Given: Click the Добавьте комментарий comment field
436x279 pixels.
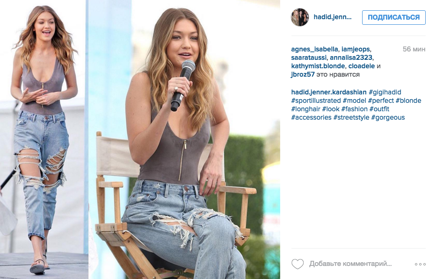Looking at the screenshot, I should pos(350,264).
